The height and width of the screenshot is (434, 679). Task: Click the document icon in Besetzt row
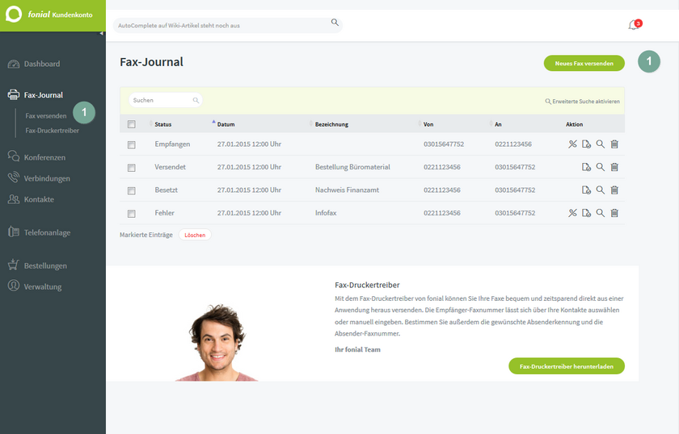pos(586,190)
